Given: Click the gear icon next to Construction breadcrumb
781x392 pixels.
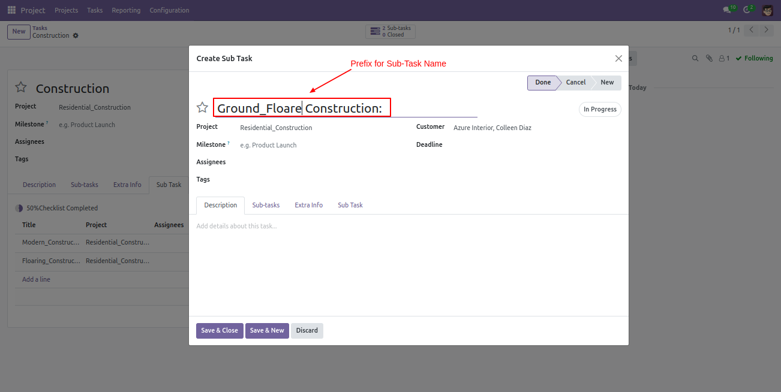Looking at the screenshot, I should (x=76, y=36).
